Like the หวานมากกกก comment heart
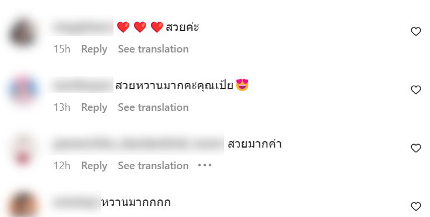 point(416,206)
